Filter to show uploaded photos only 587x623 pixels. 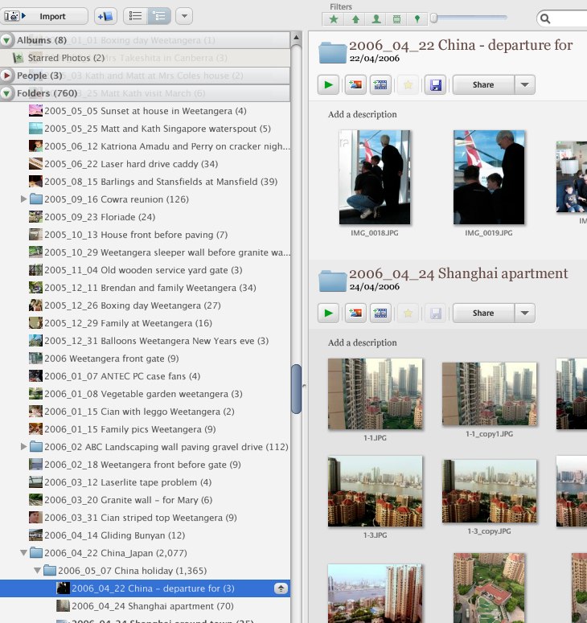click(x=355, y=18)
